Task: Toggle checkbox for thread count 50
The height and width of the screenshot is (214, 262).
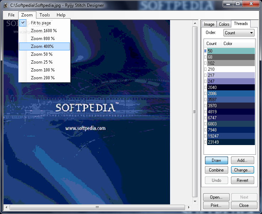Action: click(x=205, y=51)
